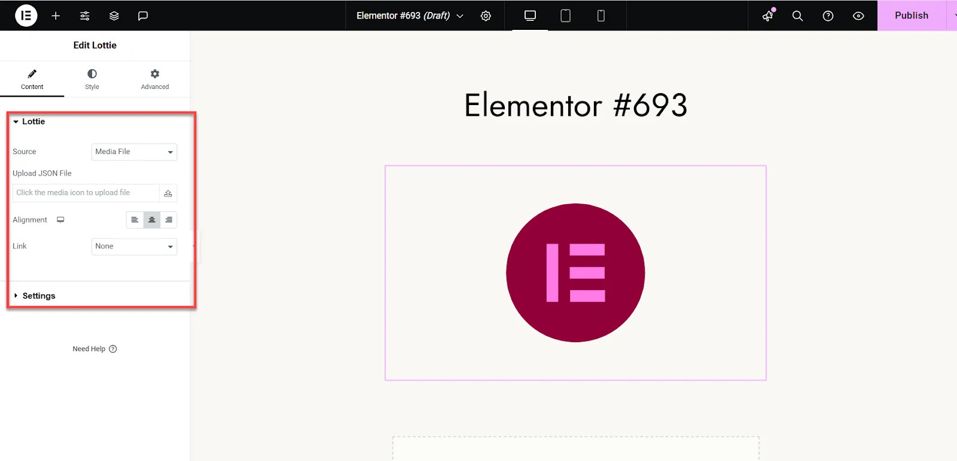Align Lottie to the right

tap(169, 220)
